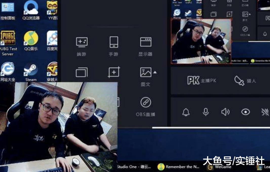This screenshot has width=270, height=172.
Task: Start 主播PK battle button
Action: [x=201, y=80]
